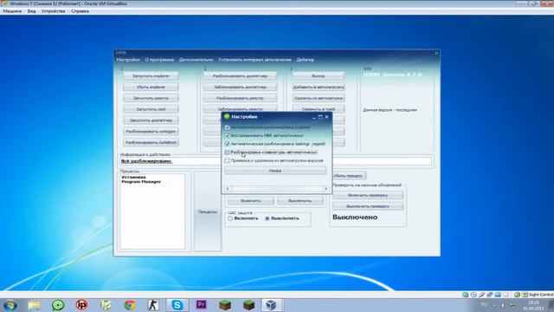The width and height of the screenshot is (554, 312).
Task: Open the Настройки menu of the program
Action: 128,60
